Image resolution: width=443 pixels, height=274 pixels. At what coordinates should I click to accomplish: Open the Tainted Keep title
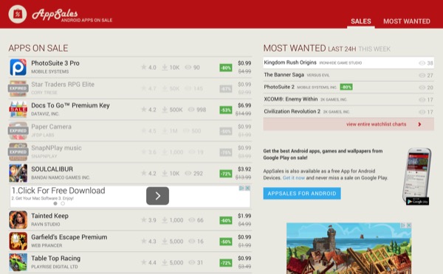[49, 216]
